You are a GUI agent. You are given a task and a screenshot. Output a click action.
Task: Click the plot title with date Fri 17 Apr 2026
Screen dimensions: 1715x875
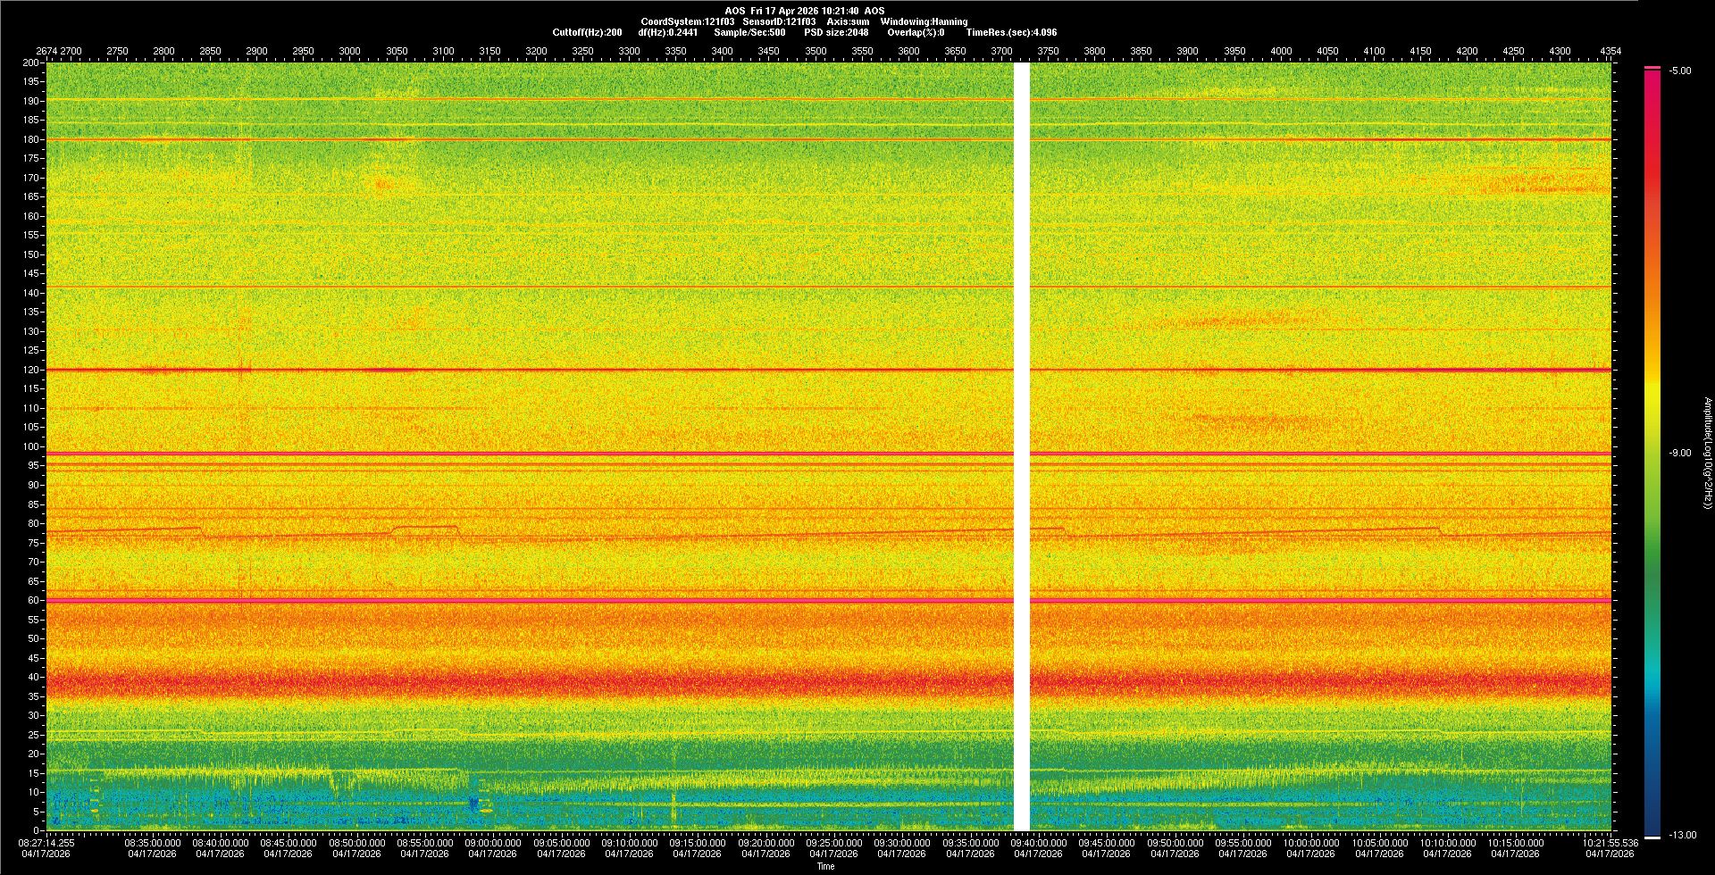point(805,11)
